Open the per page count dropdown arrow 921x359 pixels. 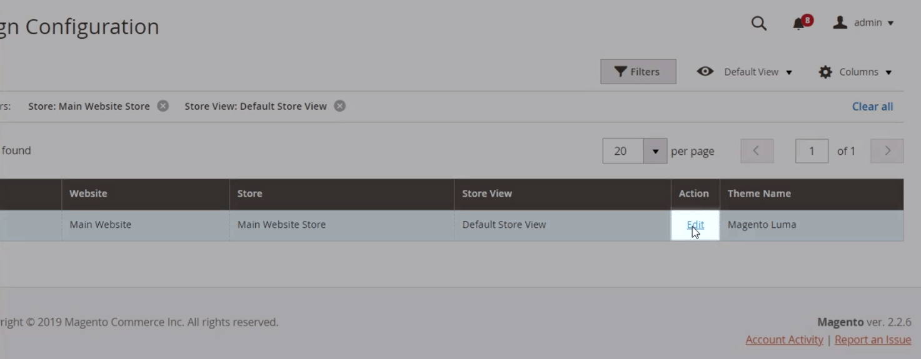(655, 151)
